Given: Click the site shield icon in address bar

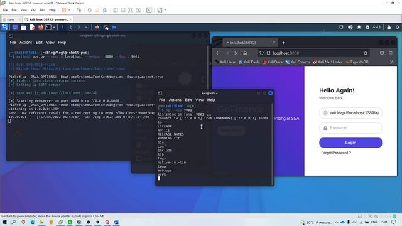Looking at the screenshot, I should point(261,53).
